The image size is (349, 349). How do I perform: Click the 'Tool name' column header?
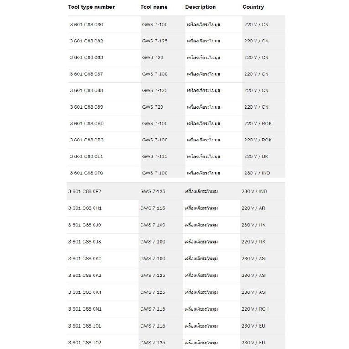point(154,7)
